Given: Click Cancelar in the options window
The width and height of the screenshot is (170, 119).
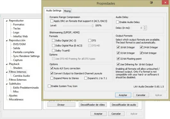Looking at the screenshot, I should pos(116,114).
